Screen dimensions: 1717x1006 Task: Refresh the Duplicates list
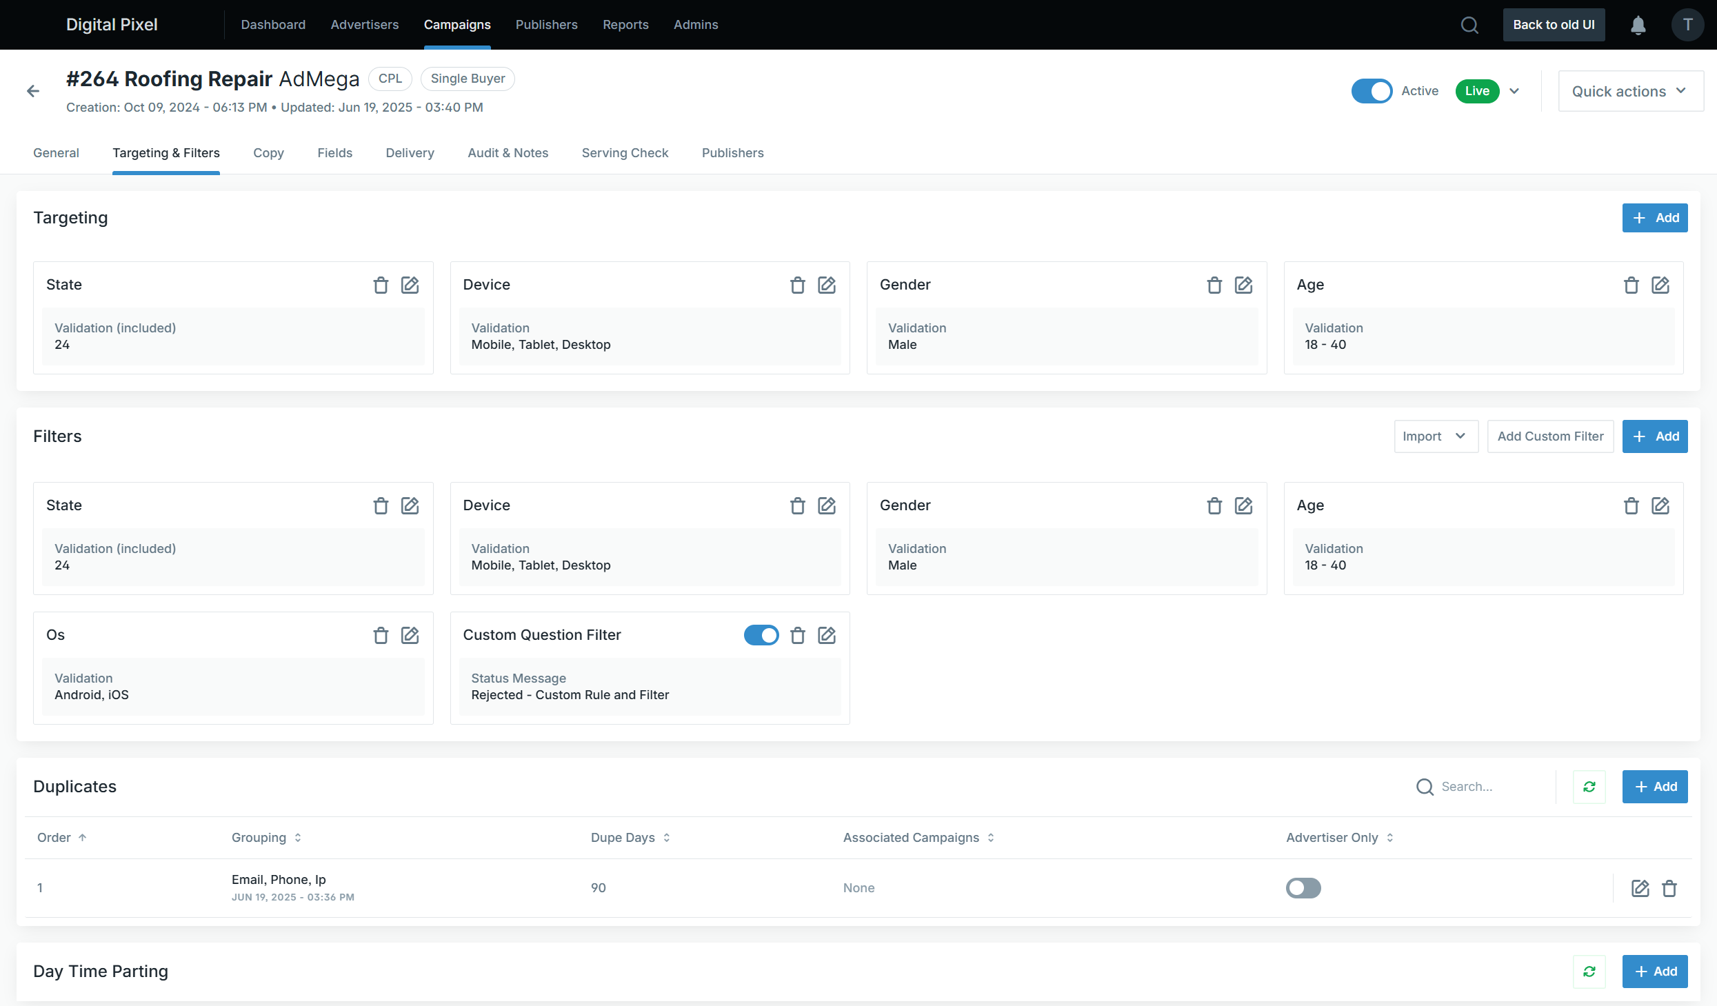click(x=1589, y=787)
